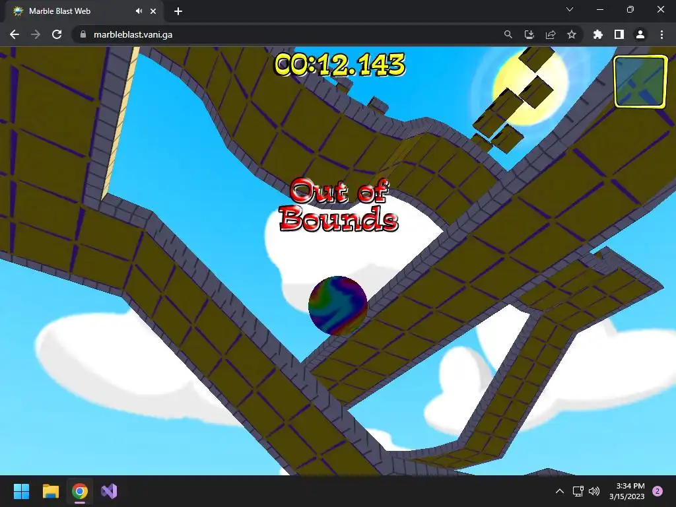Restore down the Chrome window
The image size is (676, 507).
tap(630, 9)
